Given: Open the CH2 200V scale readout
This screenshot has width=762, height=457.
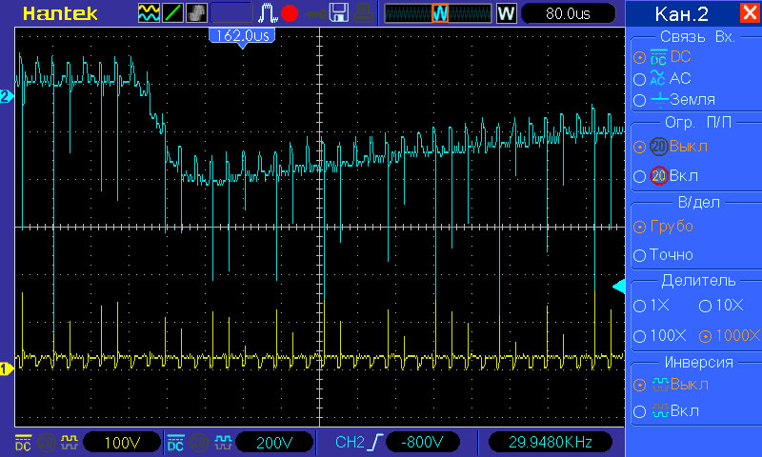Looking at the screenshot, I should pos(274,443).
